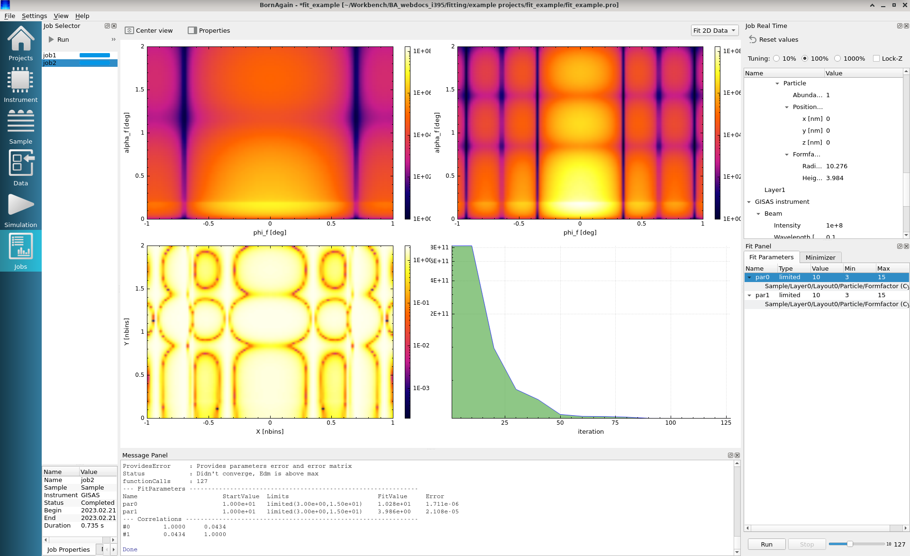Open the Fit 2D Data dropdown

click(x=715, y=30)
